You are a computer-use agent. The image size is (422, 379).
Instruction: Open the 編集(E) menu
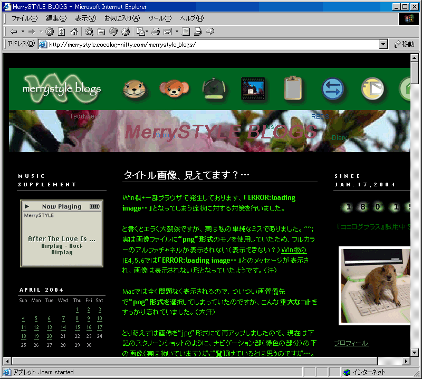(56, 18)
